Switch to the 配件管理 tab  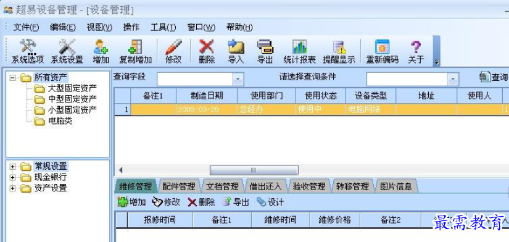coord(179,186)
